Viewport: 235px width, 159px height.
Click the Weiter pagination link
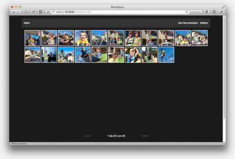tap(145, 136)
